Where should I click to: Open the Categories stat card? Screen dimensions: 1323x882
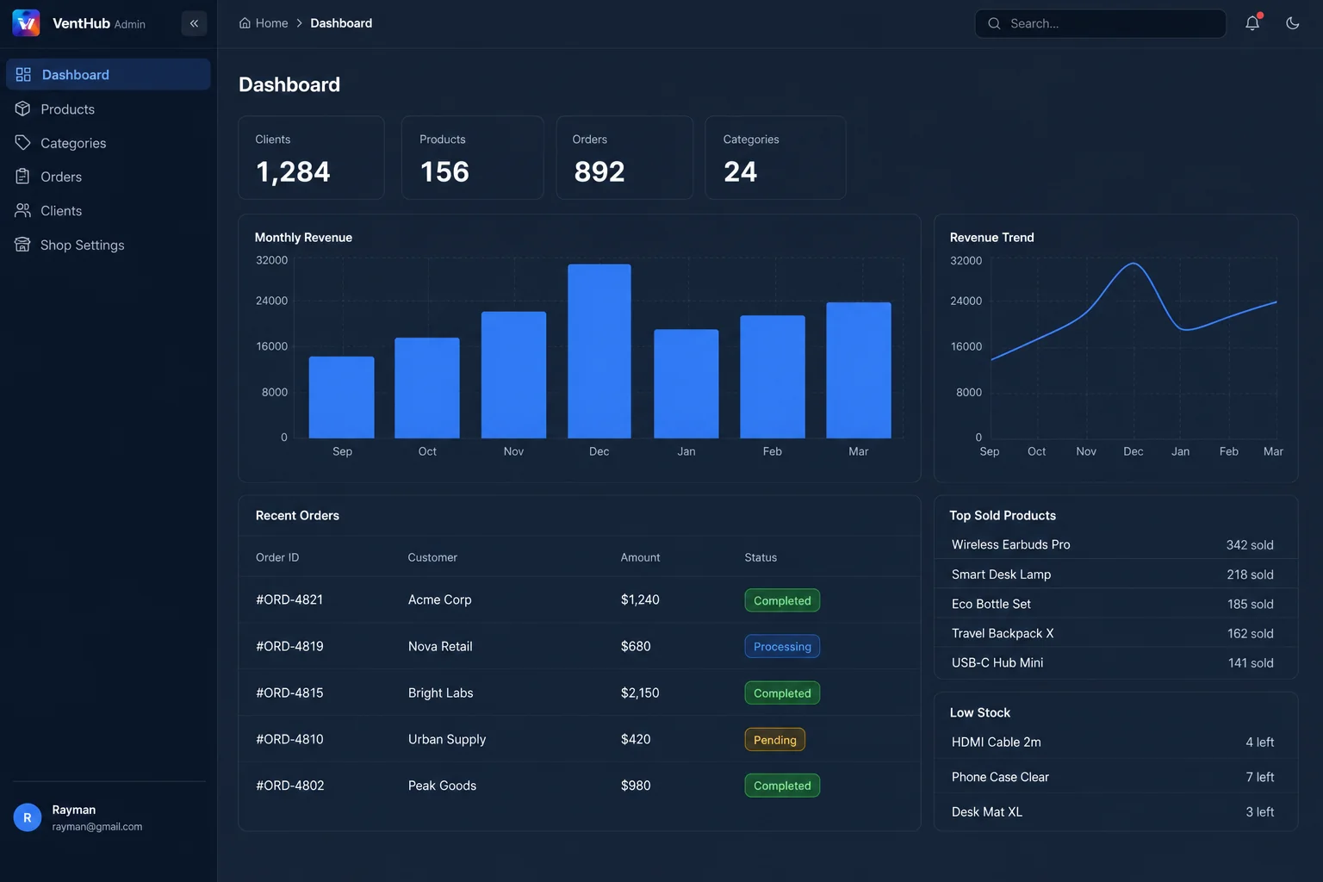click(x=775, y=158)
